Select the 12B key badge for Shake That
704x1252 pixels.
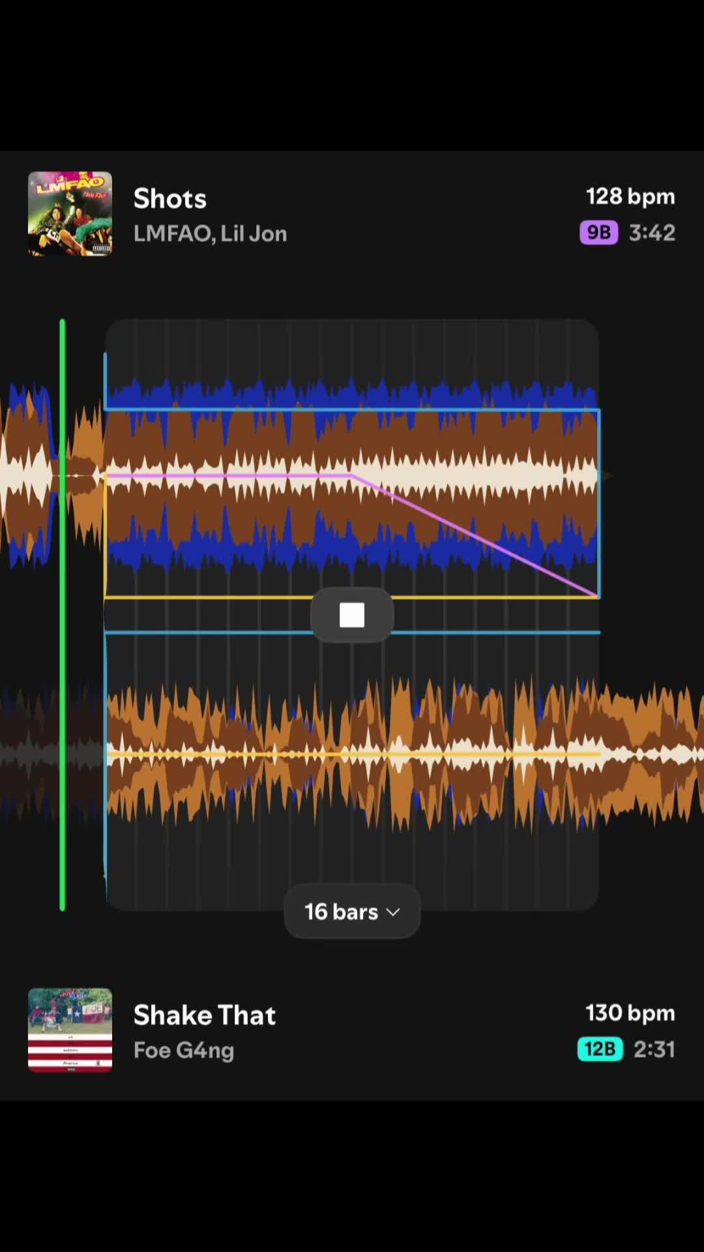click(x=600, y=1049)
